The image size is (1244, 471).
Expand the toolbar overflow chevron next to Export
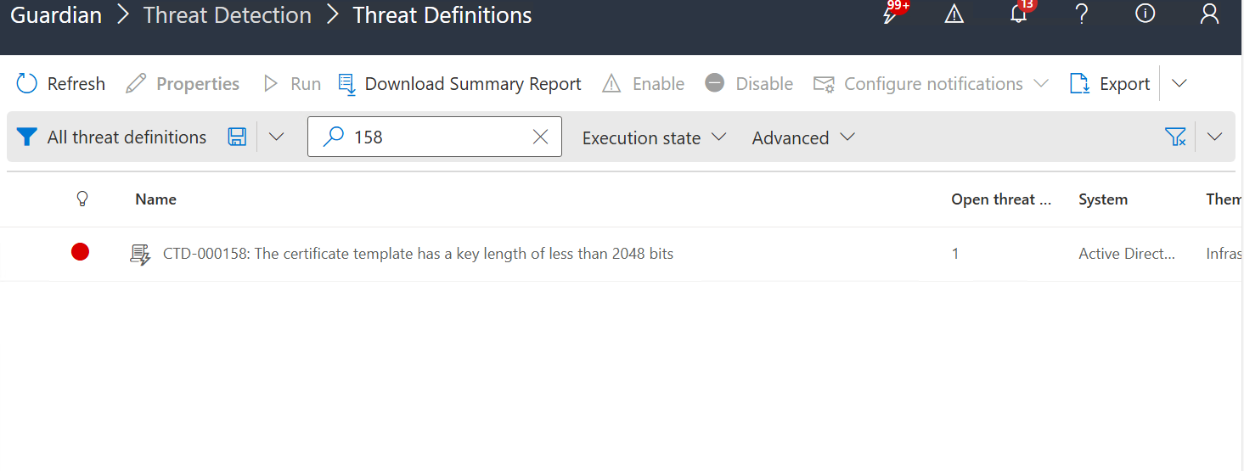[1179, 83]
